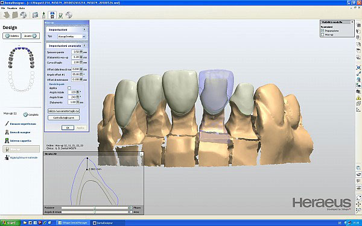The height and width of the screenshot is (226, 362).
Task: Open the Aiuto menu
Action: [x=22, y=8]
